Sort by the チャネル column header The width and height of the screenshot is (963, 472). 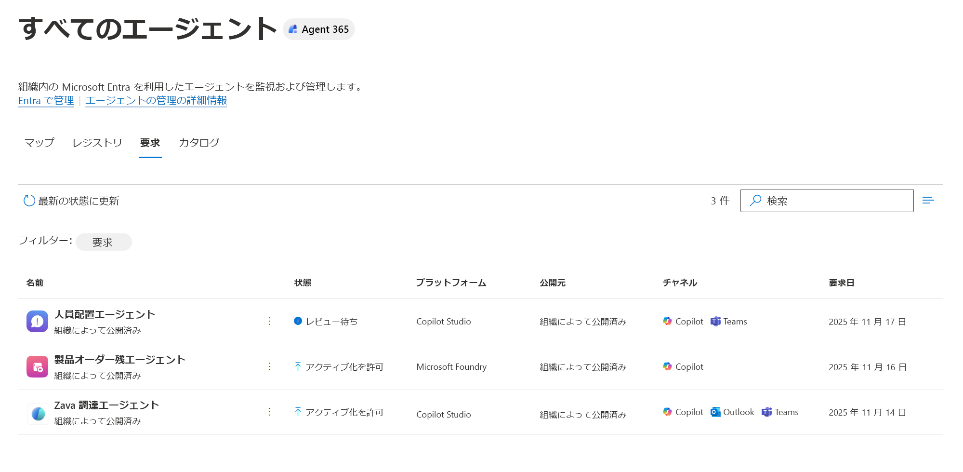click(680, 283)
